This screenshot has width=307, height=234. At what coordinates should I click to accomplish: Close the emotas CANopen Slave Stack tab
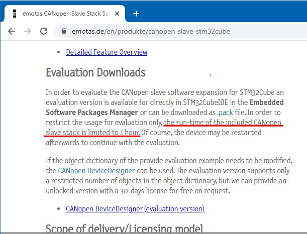(117, 14)
